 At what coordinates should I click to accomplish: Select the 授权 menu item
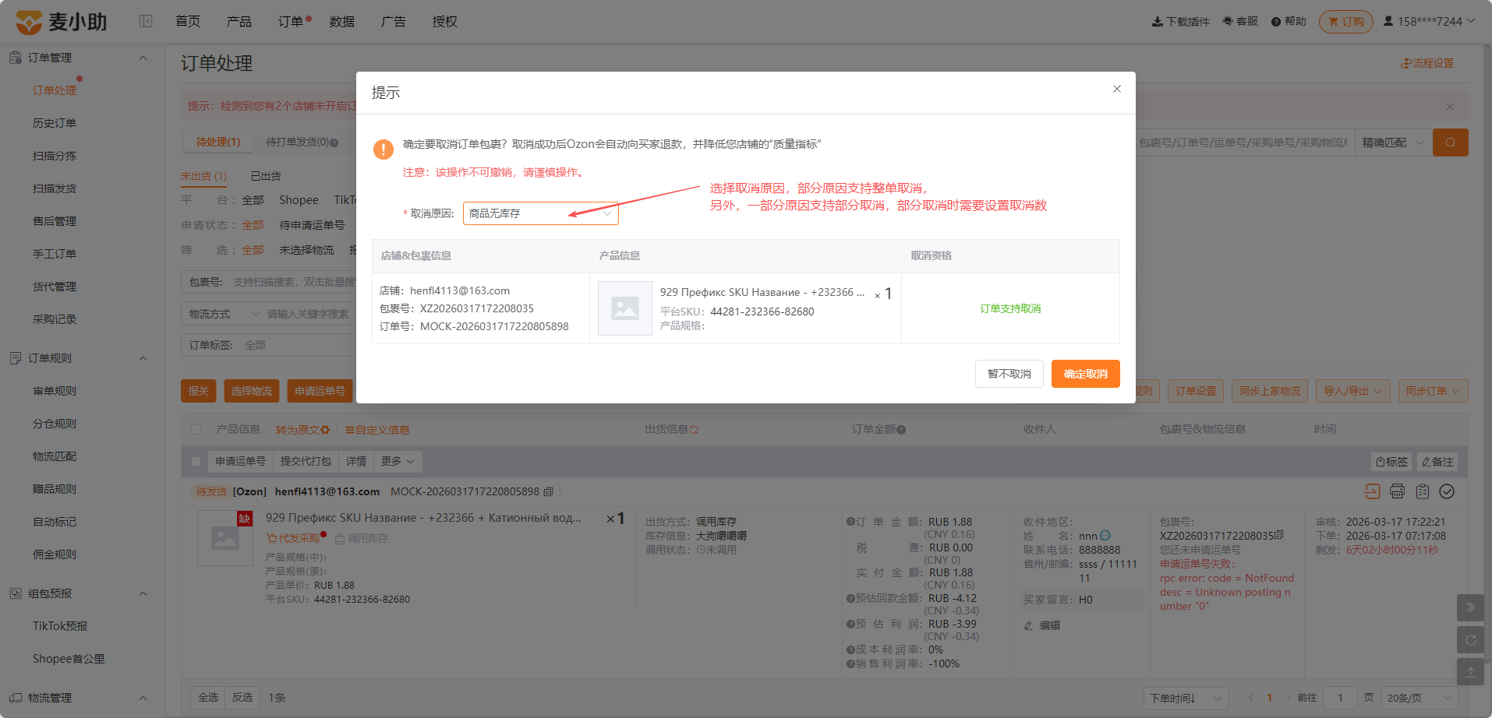click(x=445, y=21)
